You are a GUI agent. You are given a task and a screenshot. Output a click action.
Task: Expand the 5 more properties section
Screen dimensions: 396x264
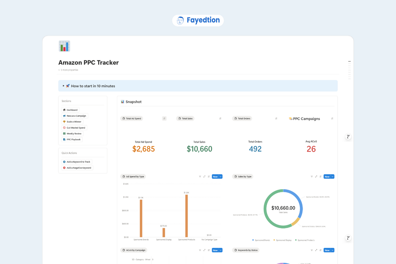[68, 70]
